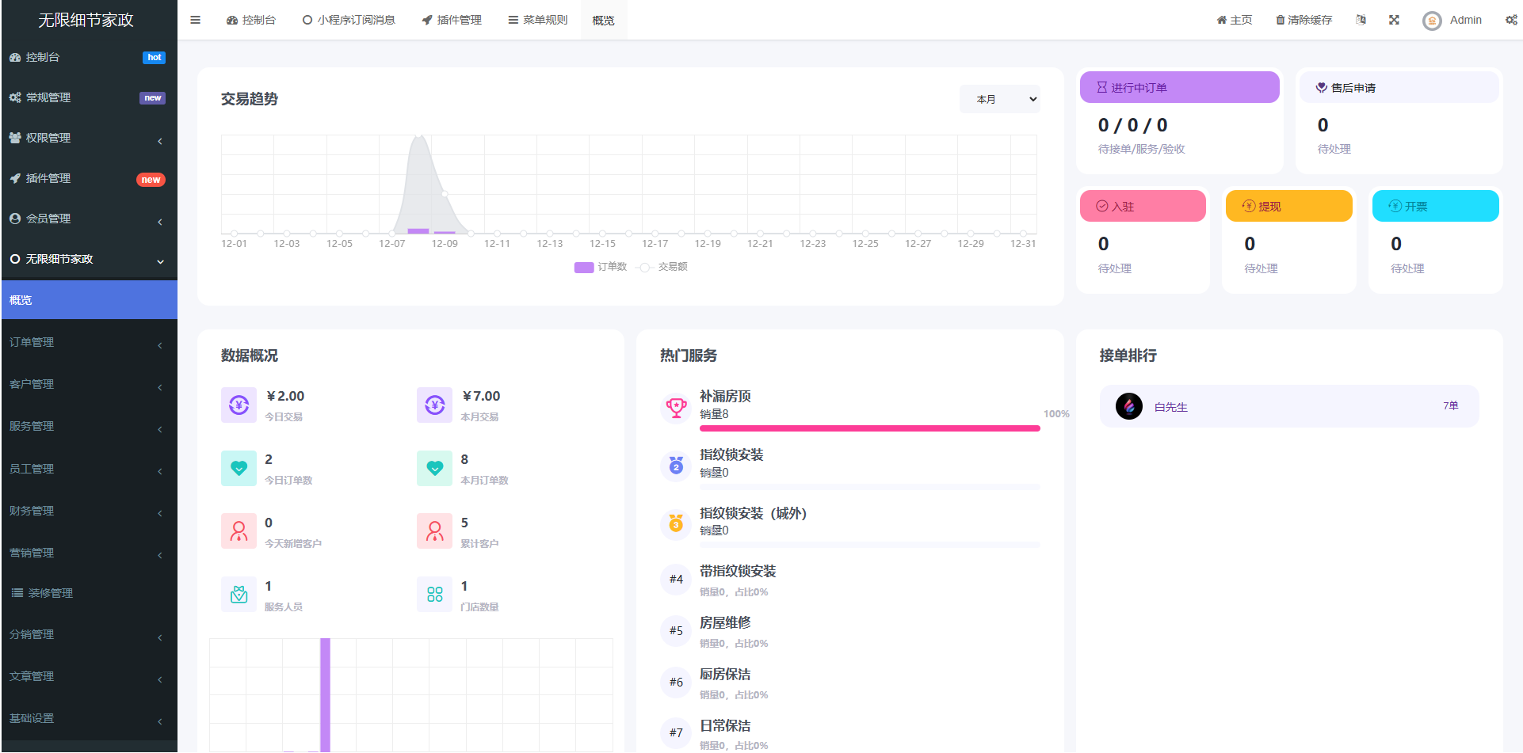Open the 本月 time range dropdown
Image resolution: width=1523 pixels, height=753 pixels.
point(999,98)
